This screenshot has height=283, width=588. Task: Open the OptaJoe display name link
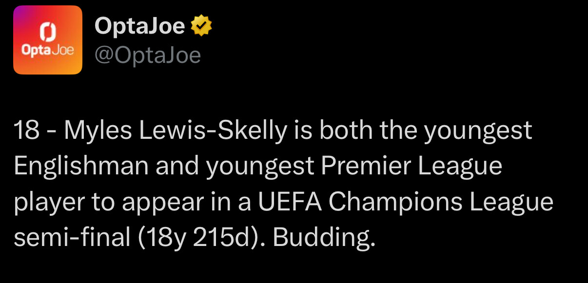click(139, 26)
